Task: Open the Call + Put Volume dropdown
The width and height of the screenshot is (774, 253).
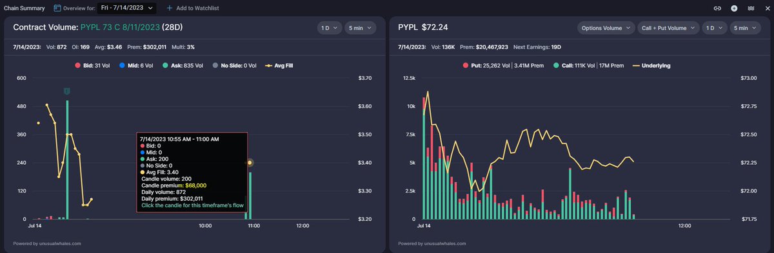Action: [668, 28]
